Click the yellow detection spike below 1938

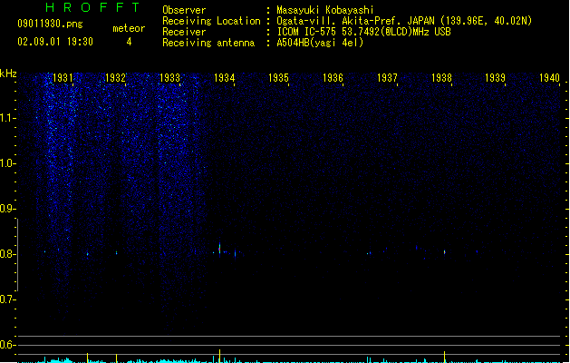point(444,357)
